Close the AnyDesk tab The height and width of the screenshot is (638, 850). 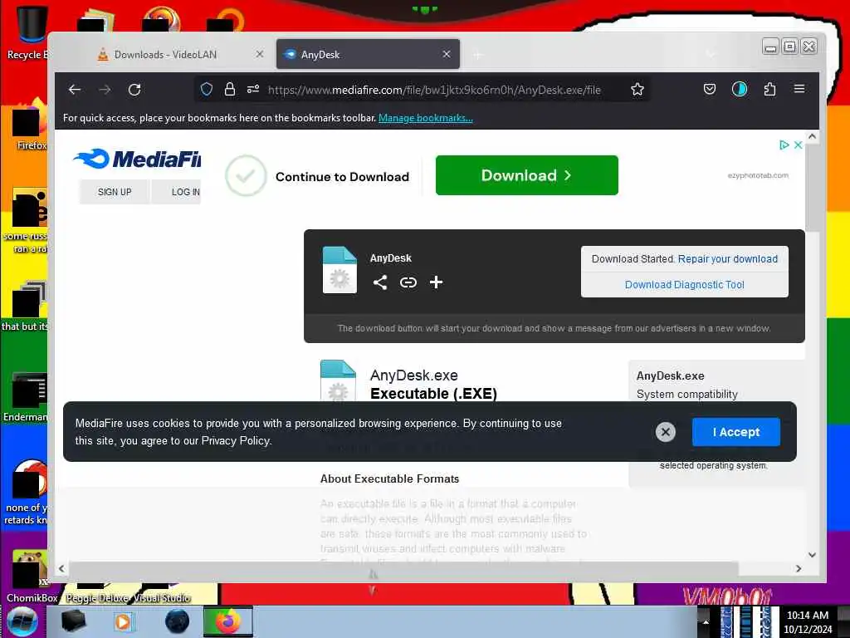(446, 54)
